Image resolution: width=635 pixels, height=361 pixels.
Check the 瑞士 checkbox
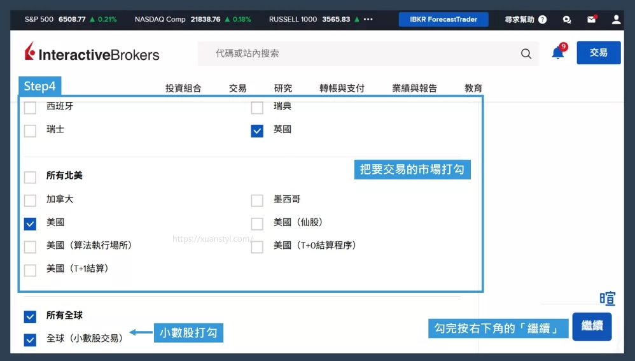(x=30, y=131)
